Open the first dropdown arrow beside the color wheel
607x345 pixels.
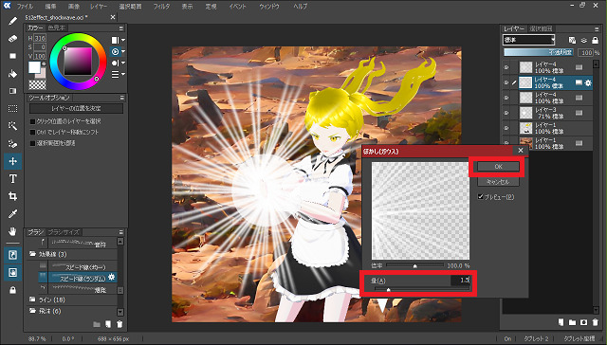(123, 40)
